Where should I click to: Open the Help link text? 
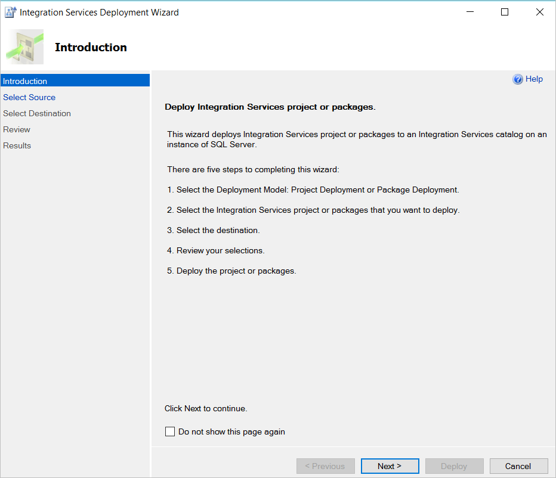click(534, 79)
